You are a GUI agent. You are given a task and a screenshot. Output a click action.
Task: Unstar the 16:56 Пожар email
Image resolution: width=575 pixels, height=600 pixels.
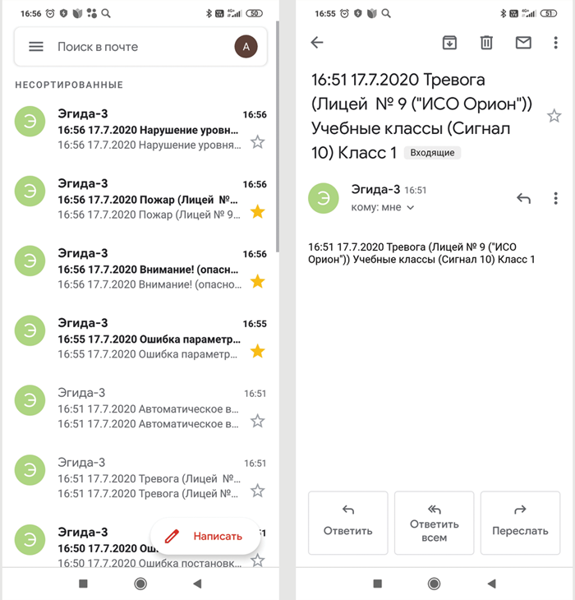[257, 212]
